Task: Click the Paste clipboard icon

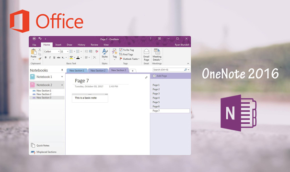Action: click(34, 52)
